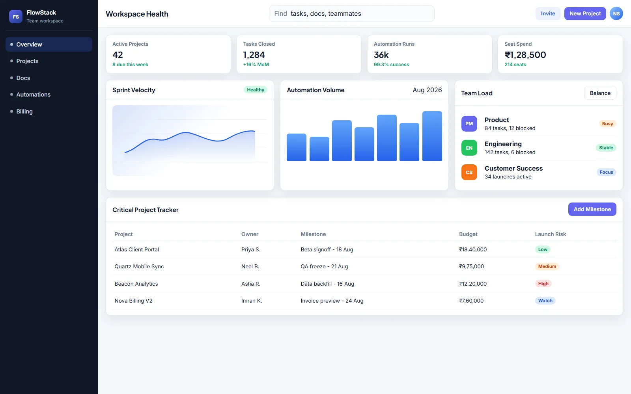Click the FlowStack FS logo icon

[x=16, y=17]
